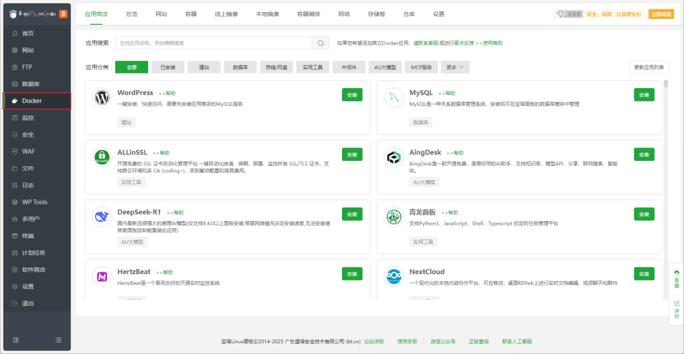Image resolution: width=684 pixels, height=354 pixels.
Task: Click the HertzBeat app logo
Action: pos(103,276)
